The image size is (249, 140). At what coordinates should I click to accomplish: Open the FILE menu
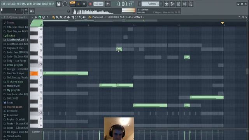(x=3, y=4)
